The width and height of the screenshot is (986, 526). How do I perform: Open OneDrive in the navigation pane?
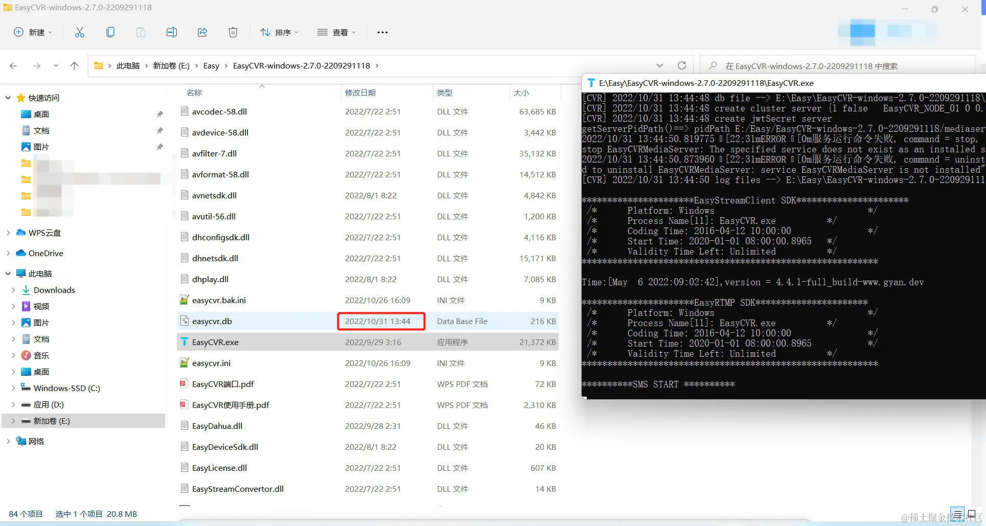pyautogui.click(x=45, y=253)
